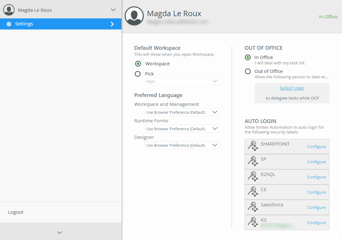Viewport: 342px width, 240px height.
Task: Enable the Out of Office option
Action: 248,71
